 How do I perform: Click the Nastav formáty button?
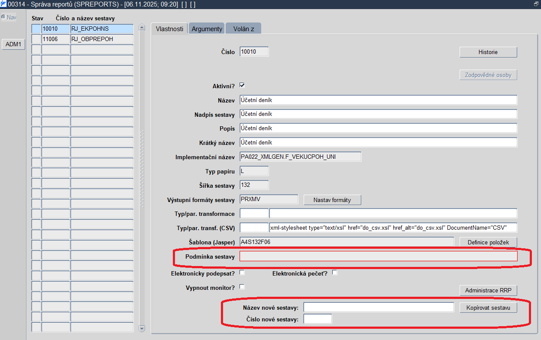332,200
